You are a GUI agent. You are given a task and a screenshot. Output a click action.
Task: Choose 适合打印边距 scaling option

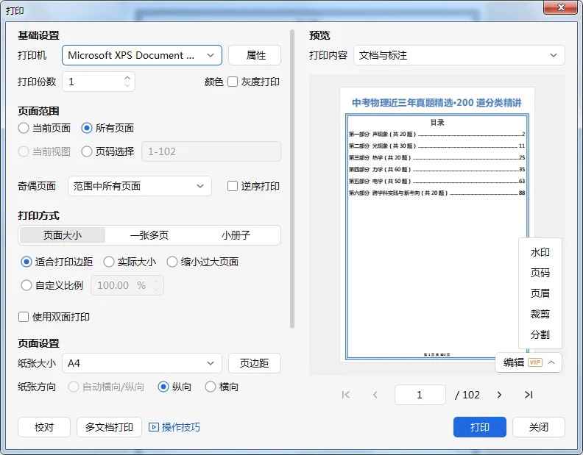(26, 262)
